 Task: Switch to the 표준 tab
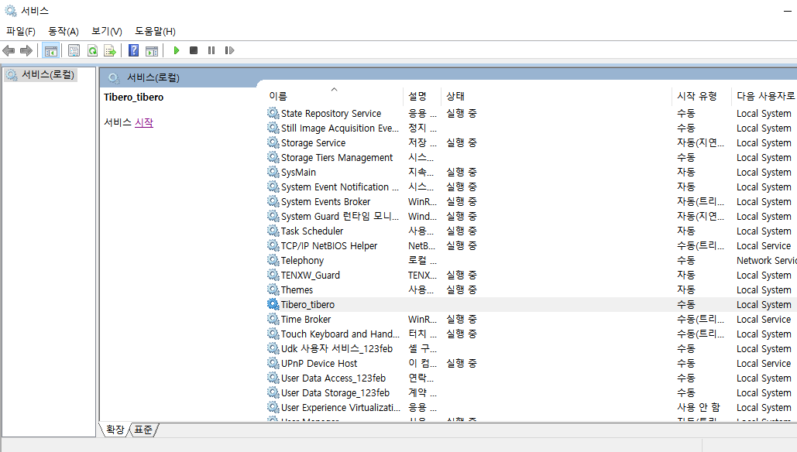pos(143,430)
